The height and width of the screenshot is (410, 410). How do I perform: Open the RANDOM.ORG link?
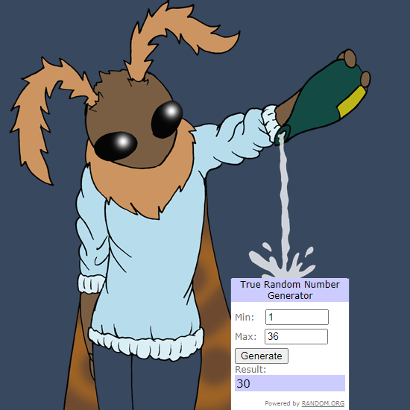pyautogui.click(x=323, y=403)
